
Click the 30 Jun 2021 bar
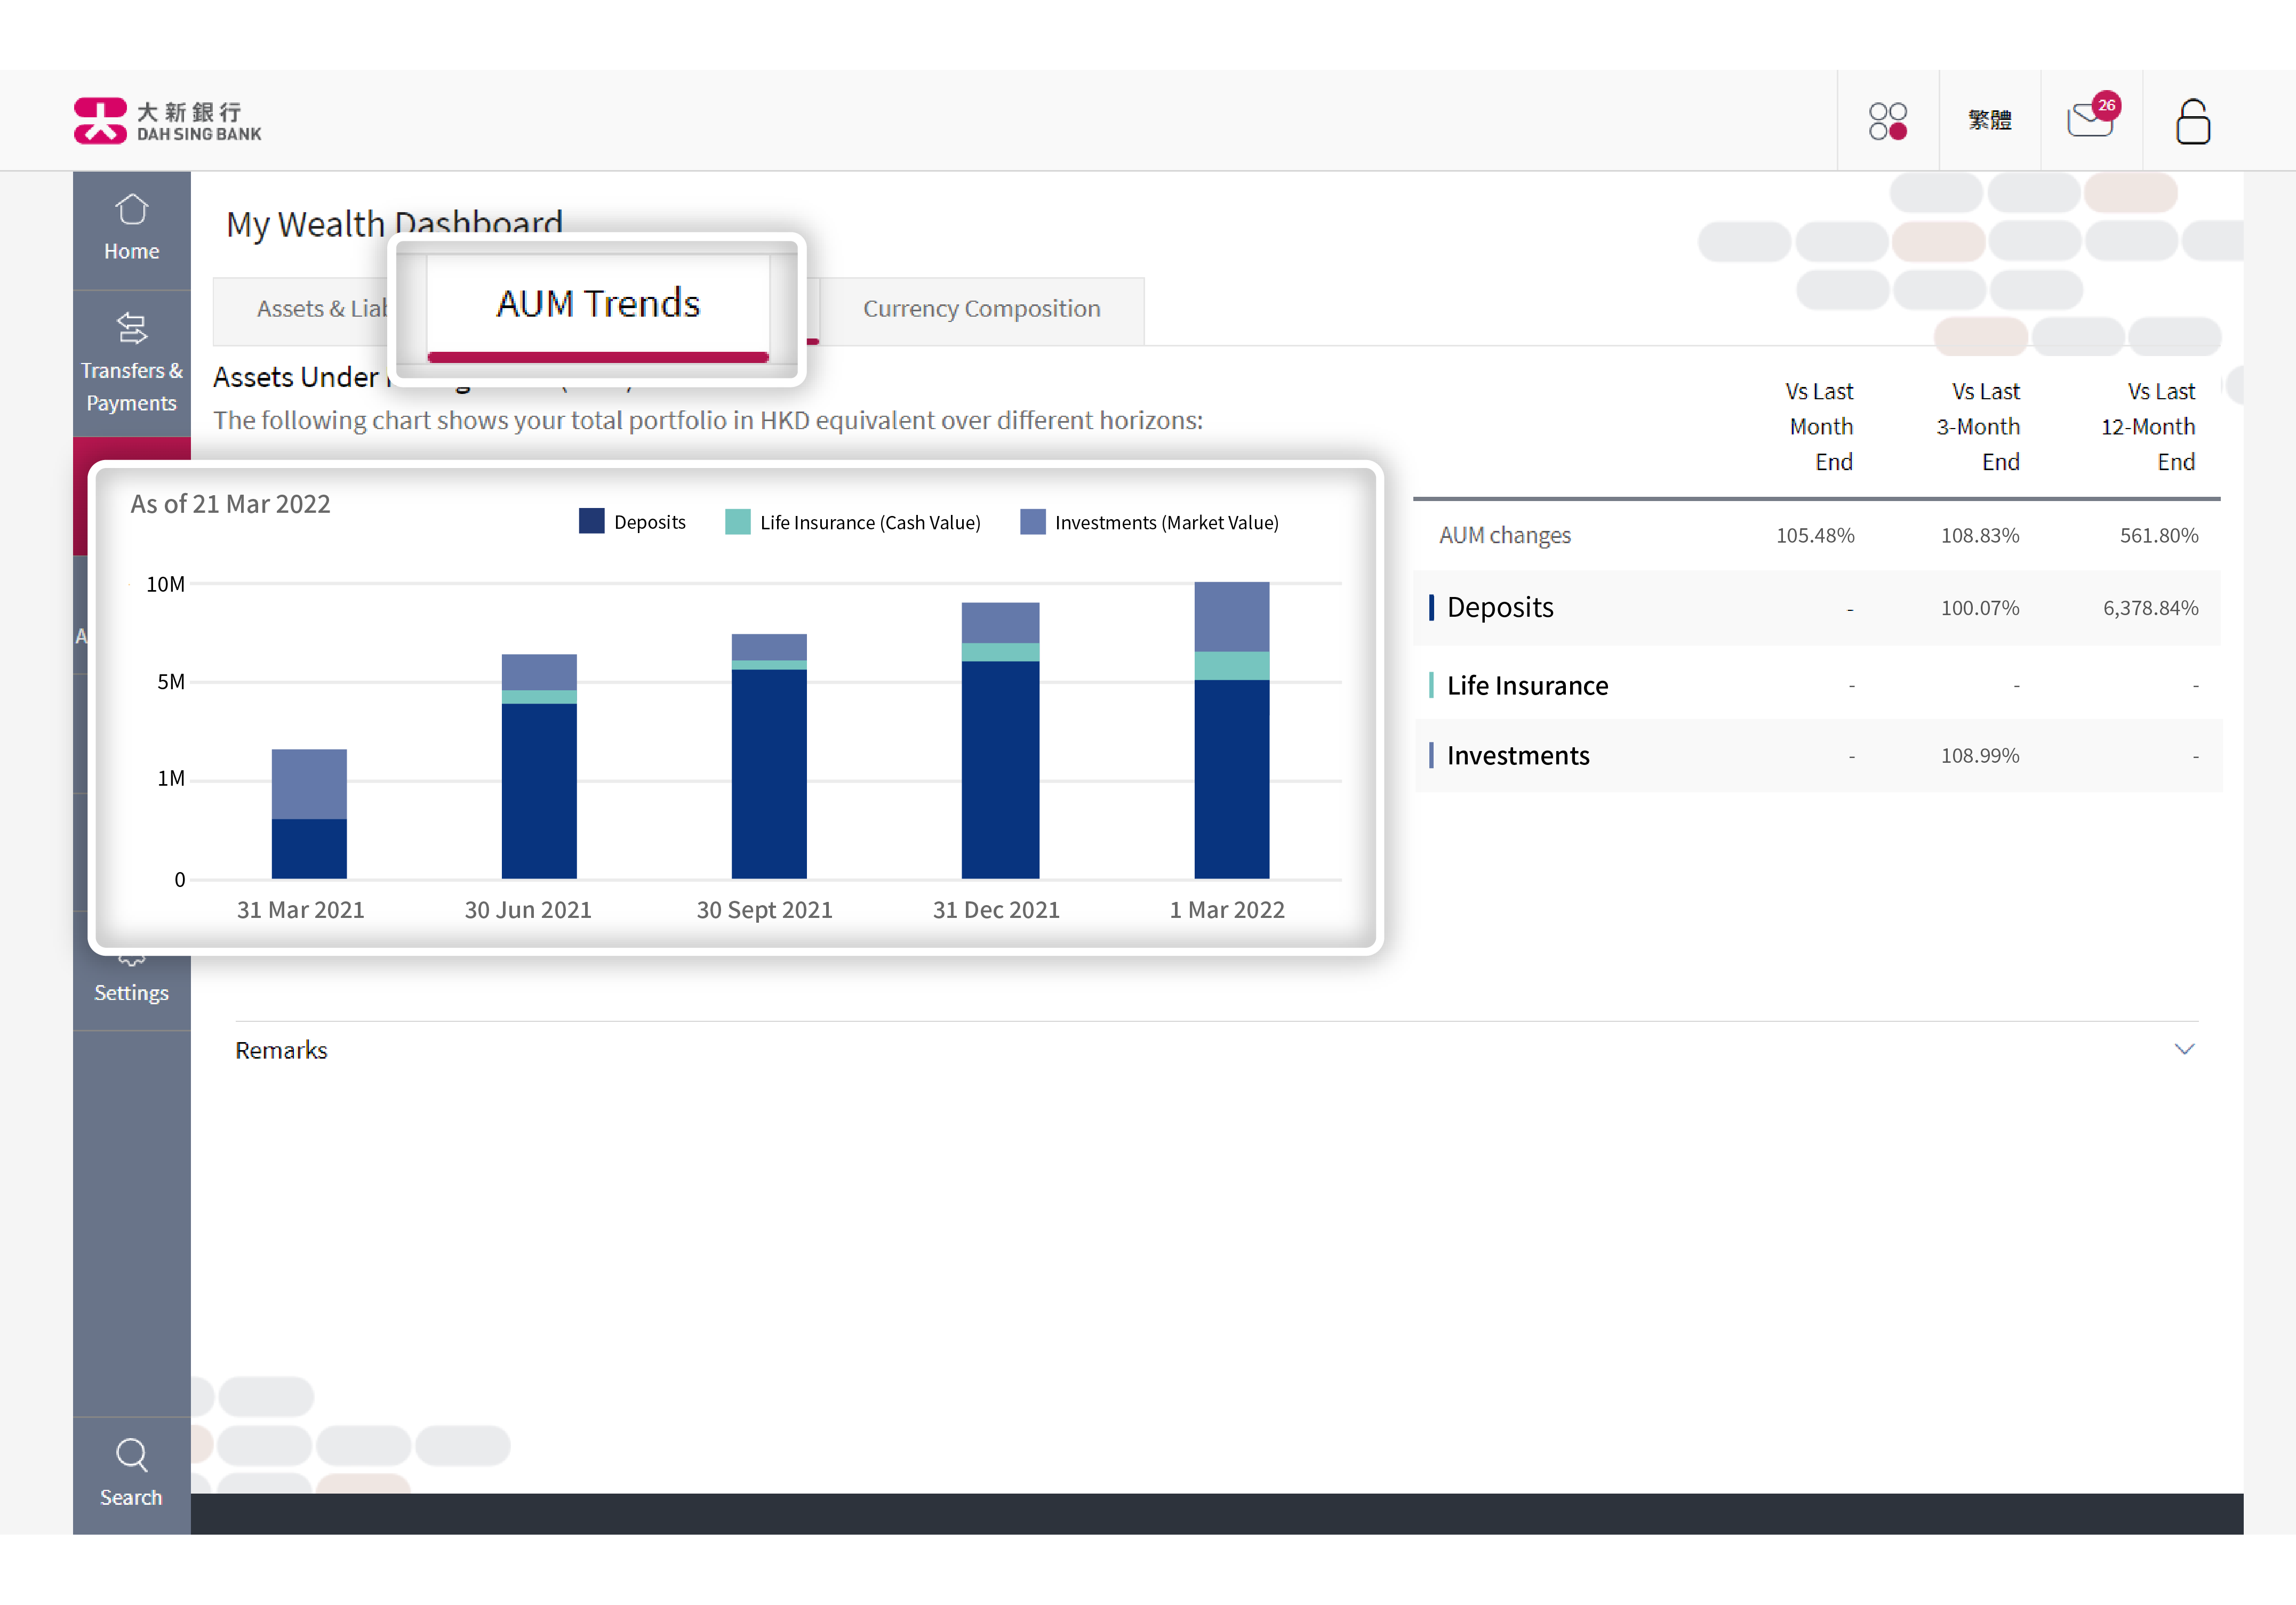coord(539,767)
